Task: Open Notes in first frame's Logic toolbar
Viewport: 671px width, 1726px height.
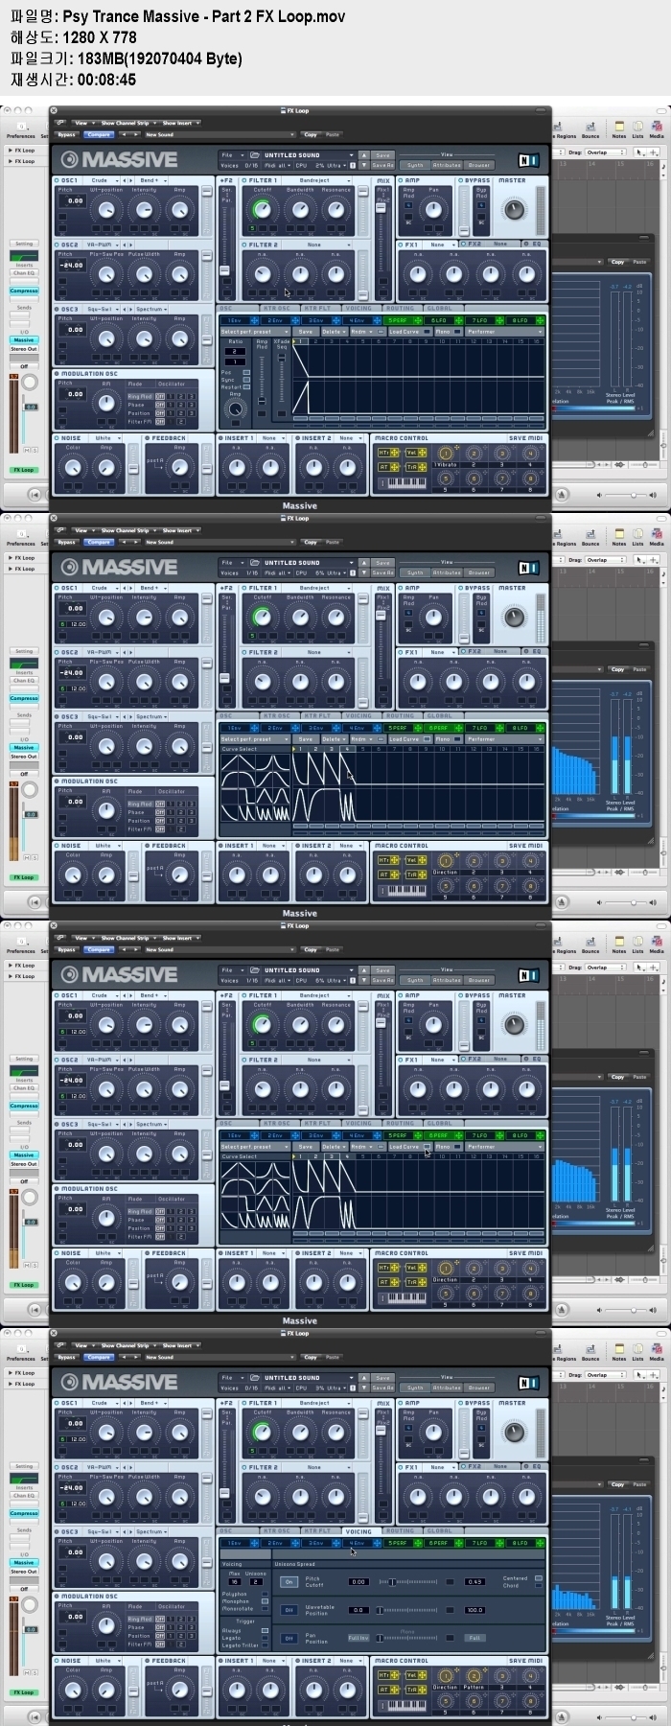Action: tap(618, 129)
